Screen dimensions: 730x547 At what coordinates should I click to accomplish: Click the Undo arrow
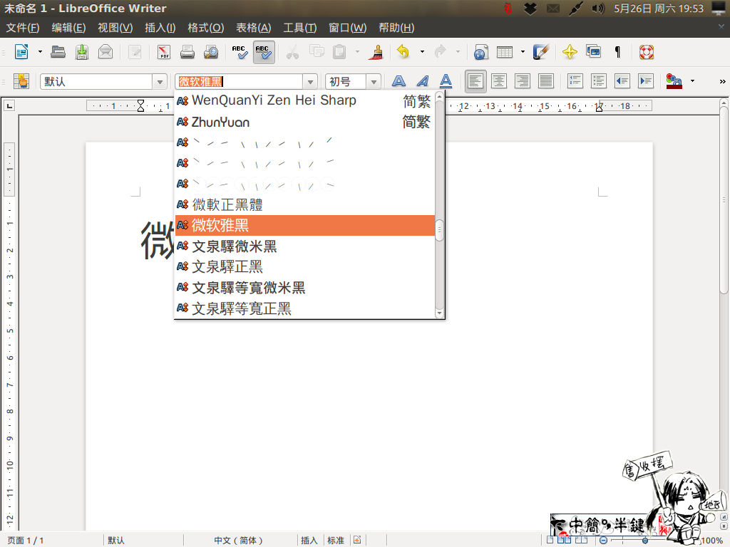pyautogui.click(x=403, y=51)
